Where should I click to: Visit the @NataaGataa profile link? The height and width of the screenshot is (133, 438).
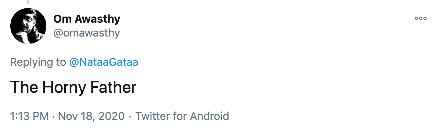tap(104, 62)
